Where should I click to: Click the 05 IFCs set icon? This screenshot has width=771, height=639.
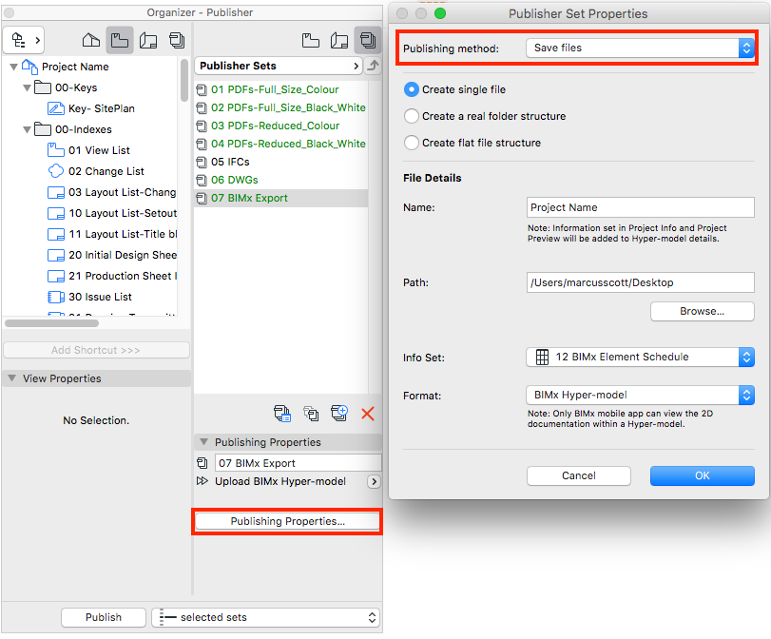coord(202,162)
